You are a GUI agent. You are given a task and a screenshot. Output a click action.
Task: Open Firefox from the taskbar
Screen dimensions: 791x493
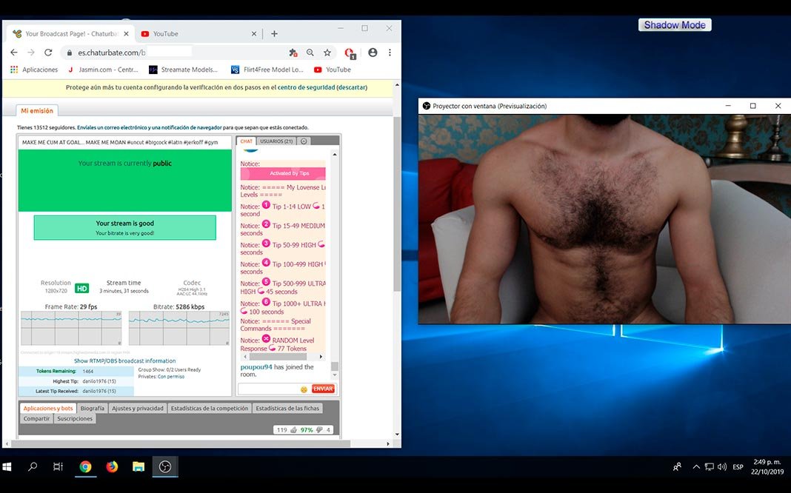pyautogui.click(x=112, y=466)
